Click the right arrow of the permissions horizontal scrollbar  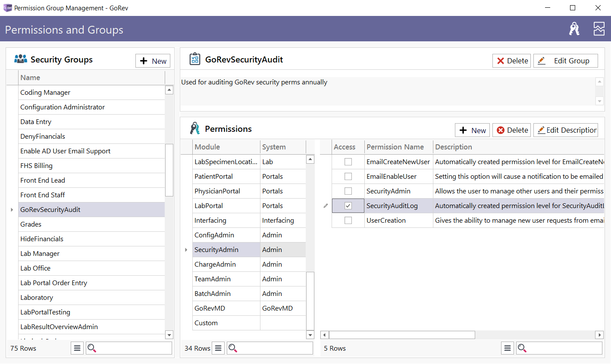(599, 335)
